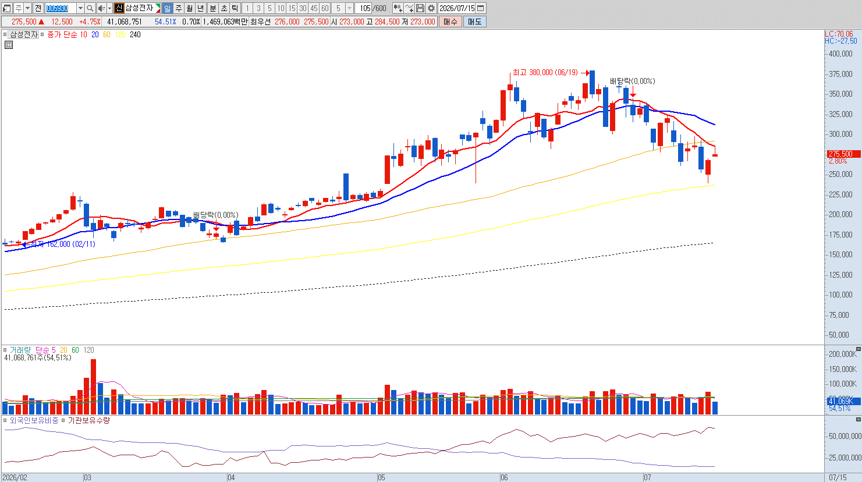
Task: Switch to the minute (분) chart period
Action: [213, 8]
